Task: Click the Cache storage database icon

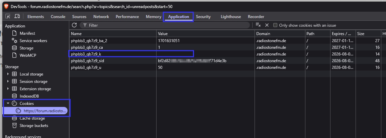Action: 15,118
